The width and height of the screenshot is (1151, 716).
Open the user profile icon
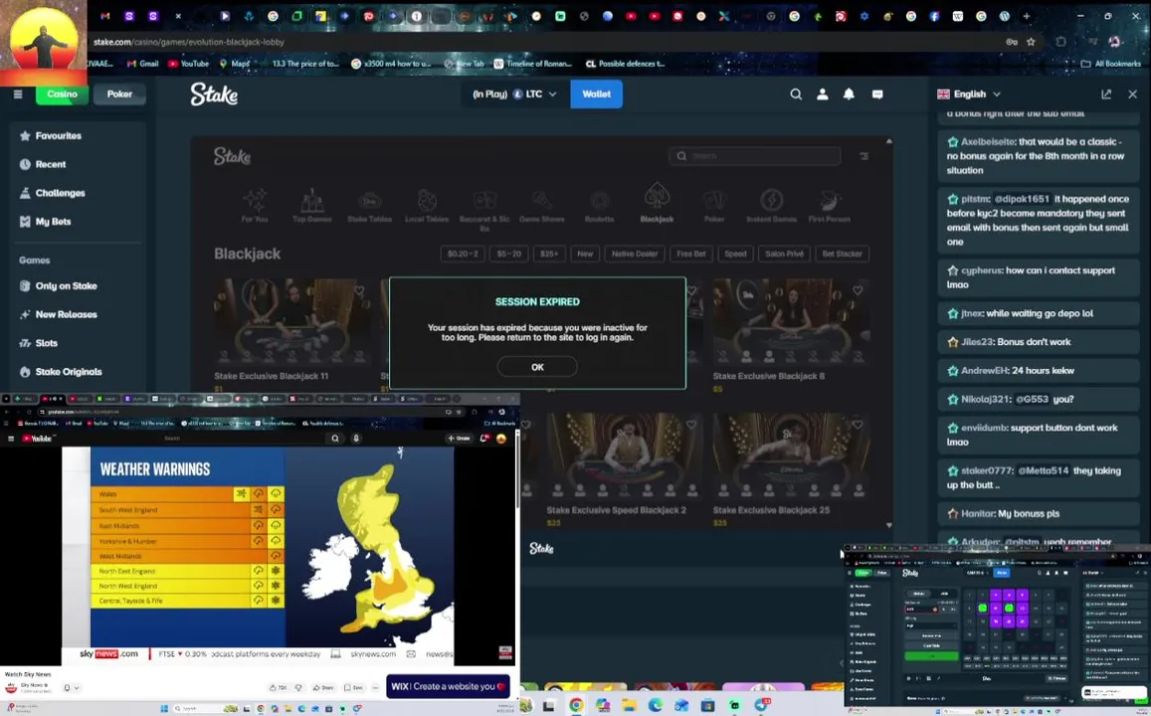click(822, 93)
